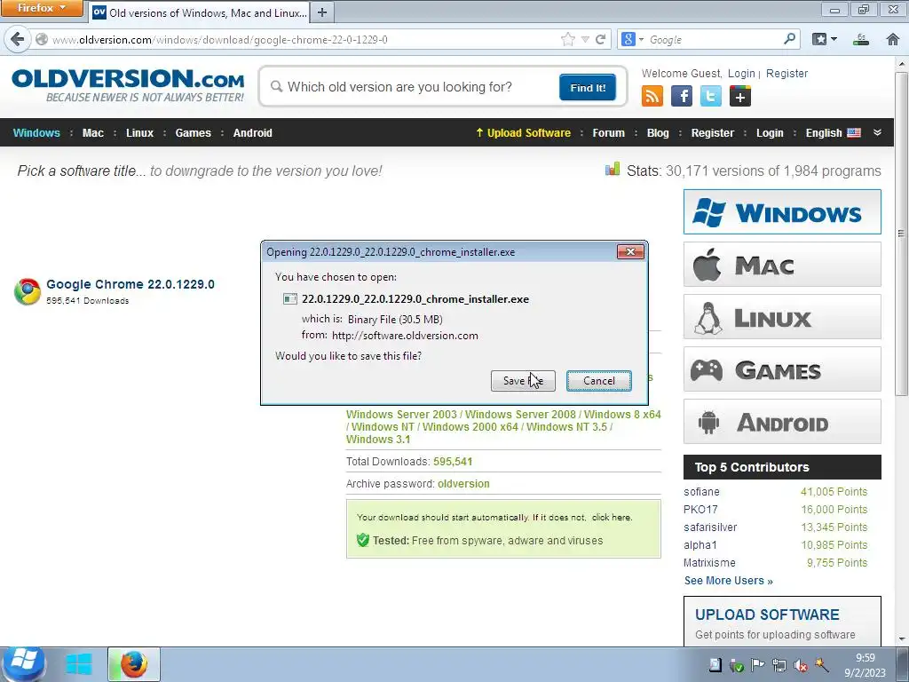Click Register beside Welcome Guest
Image resolution: width=909 pixels, height=682 pixels.
point(786,74)
